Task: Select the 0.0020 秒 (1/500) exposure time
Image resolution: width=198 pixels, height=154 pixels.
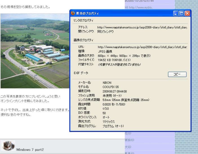Action: coord(114,104)
